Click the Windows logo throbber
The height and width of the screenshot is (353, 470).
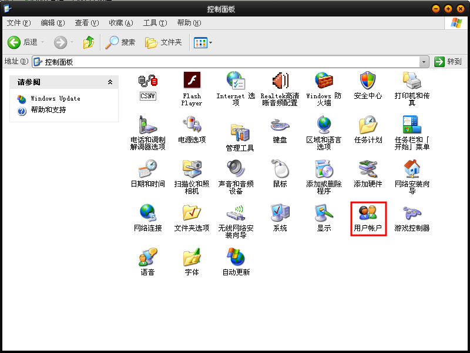(456, 23)
